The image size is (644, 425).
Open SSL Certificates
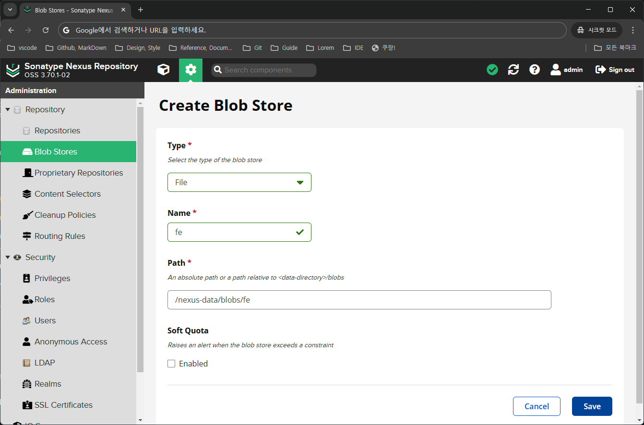[68, 405]
